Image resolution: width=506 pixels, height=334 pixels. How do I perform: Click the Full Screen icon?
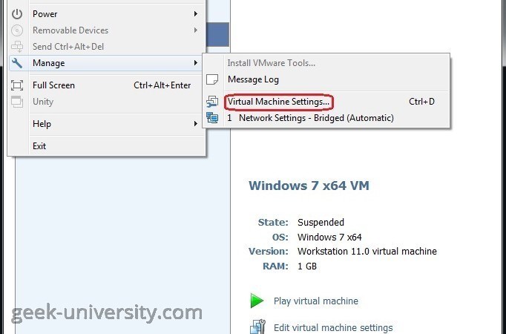pos(17,85)
